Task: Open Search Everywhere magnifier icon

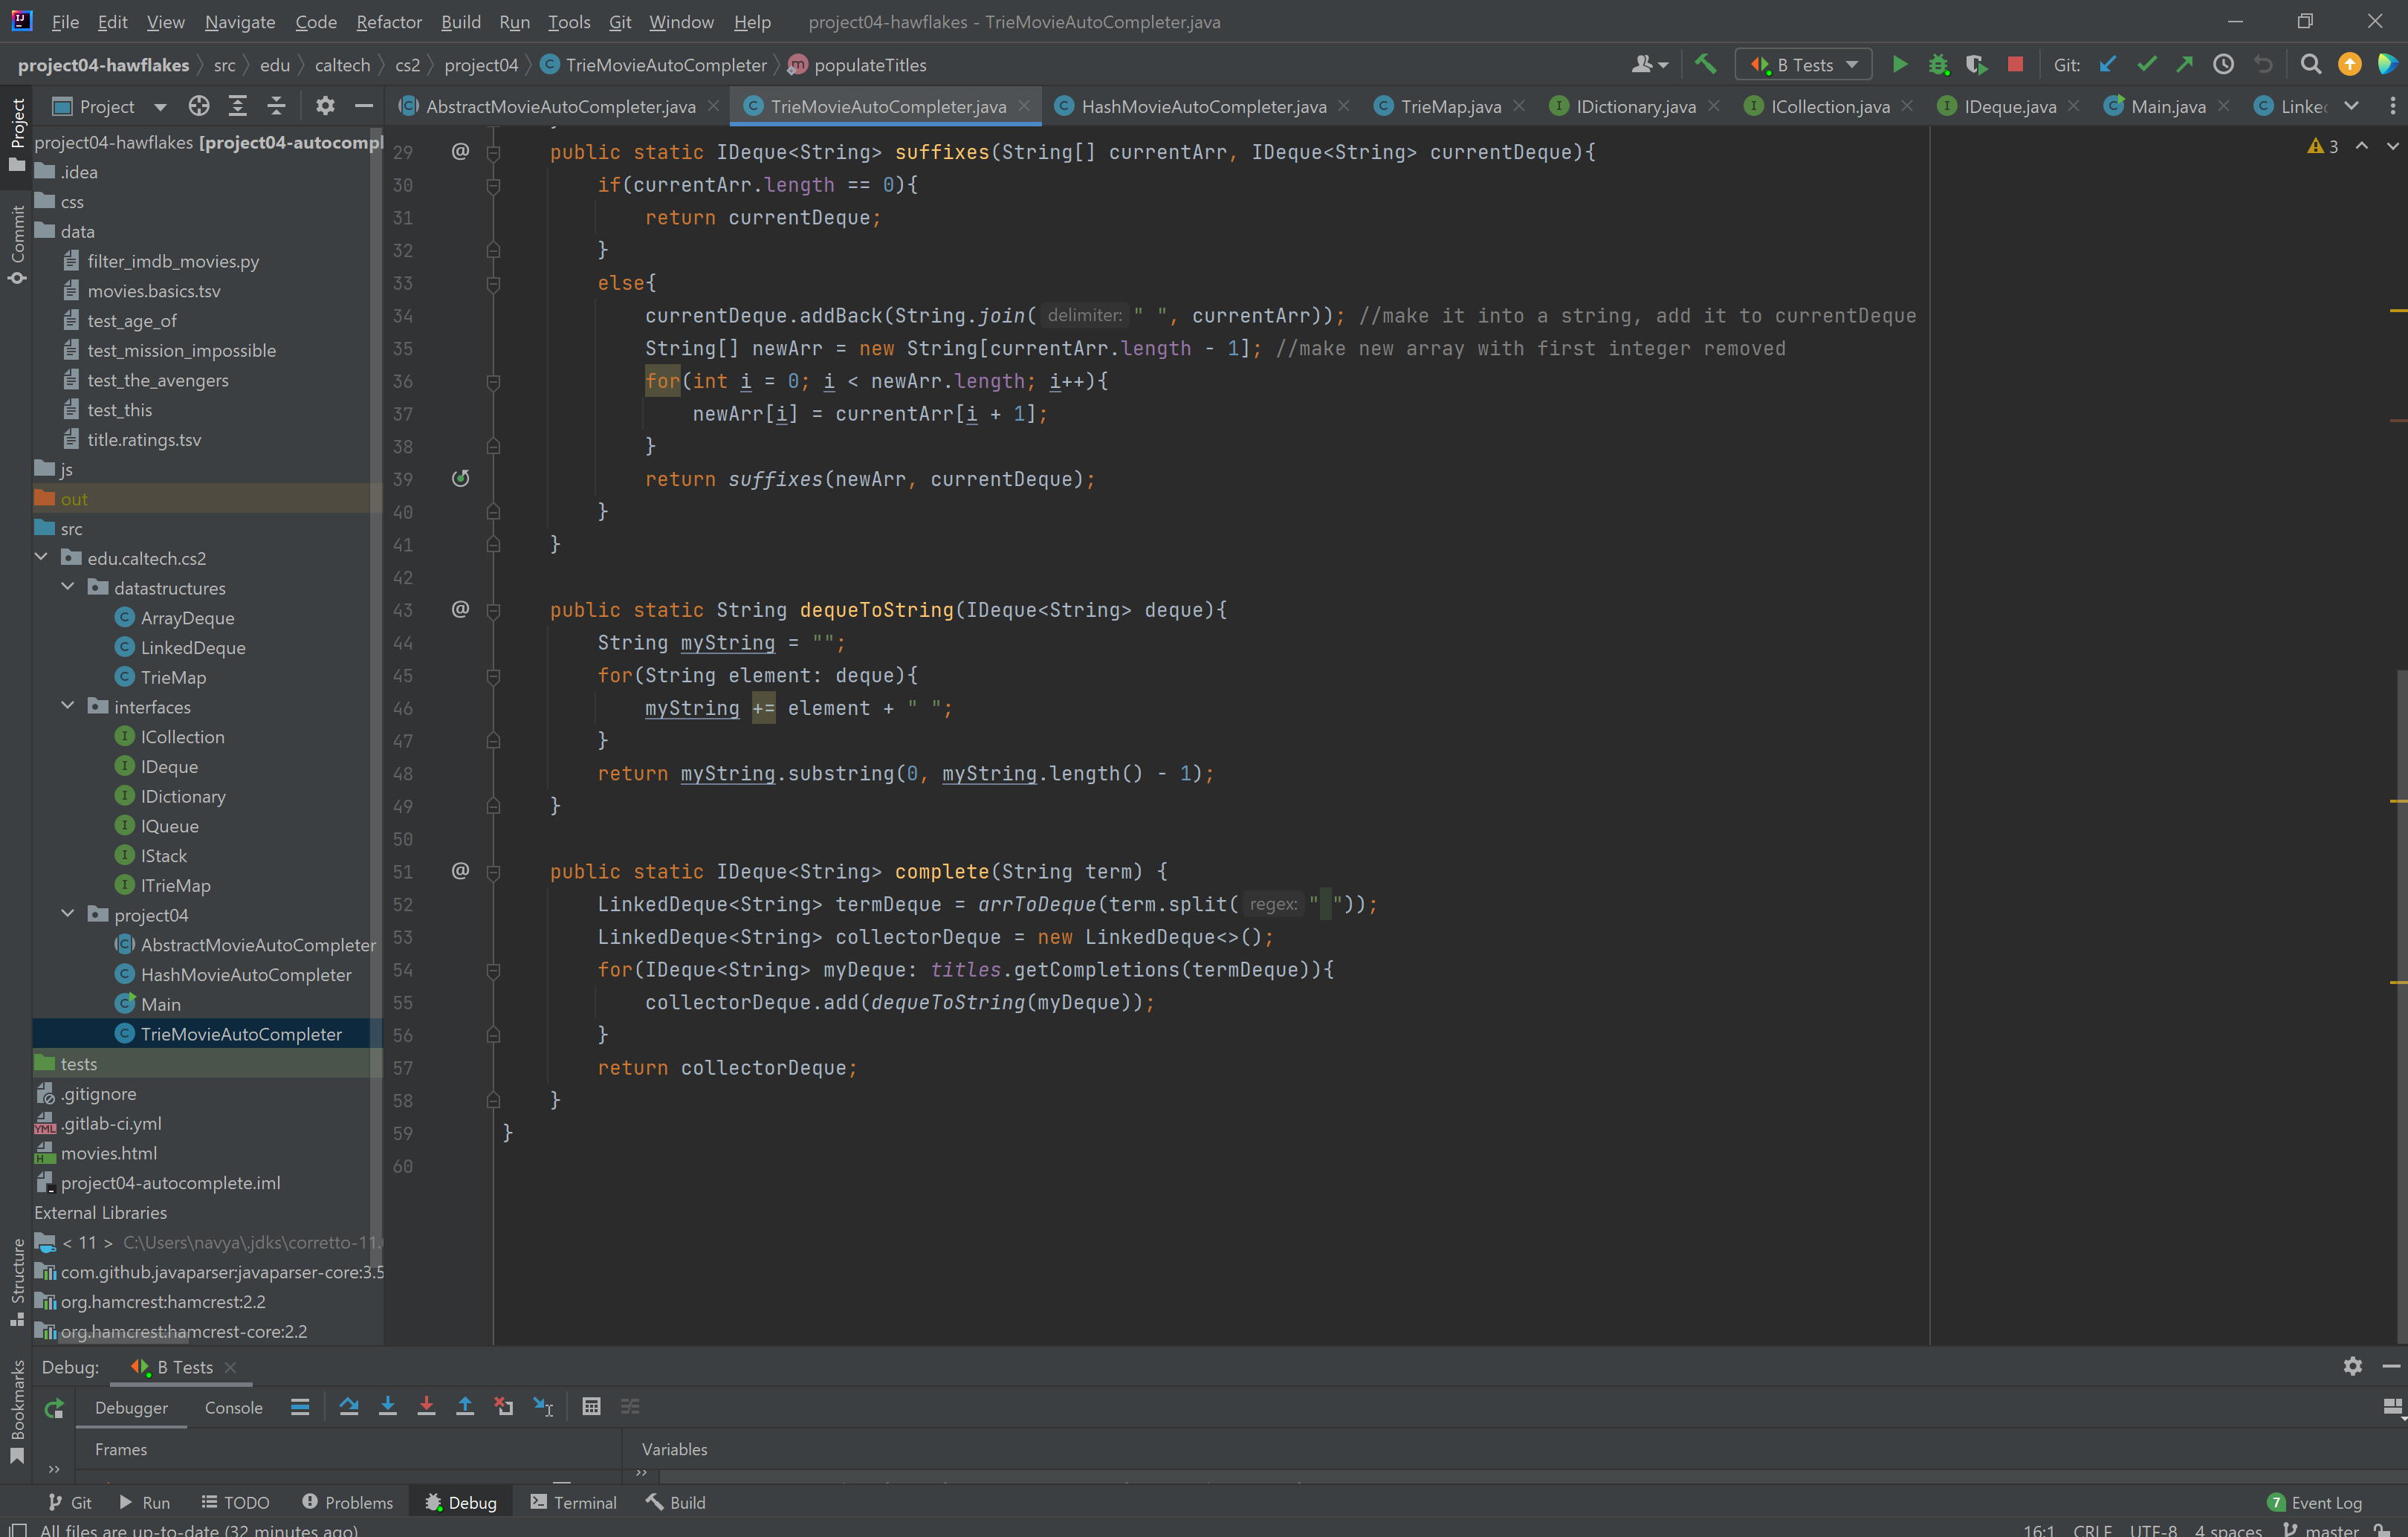Action: pyautogui.click(x=2310, y=65)
